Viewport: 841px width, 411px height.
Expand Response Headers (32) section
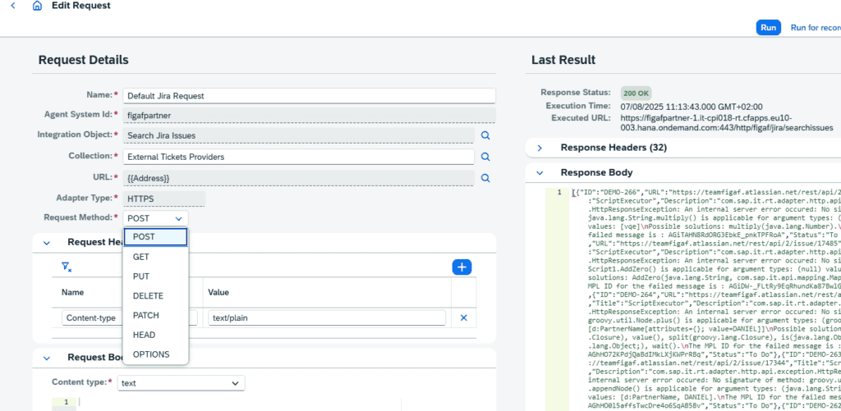coord(540,148)
